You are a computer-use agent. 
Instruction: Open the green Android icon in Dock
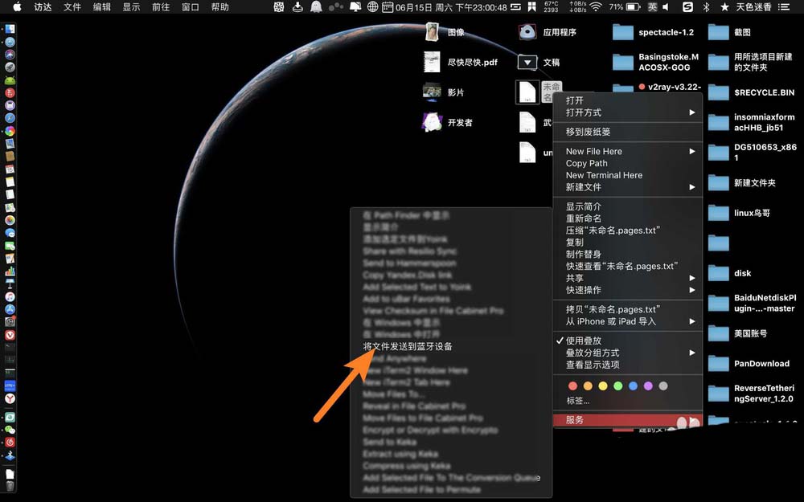pos(10,80)
